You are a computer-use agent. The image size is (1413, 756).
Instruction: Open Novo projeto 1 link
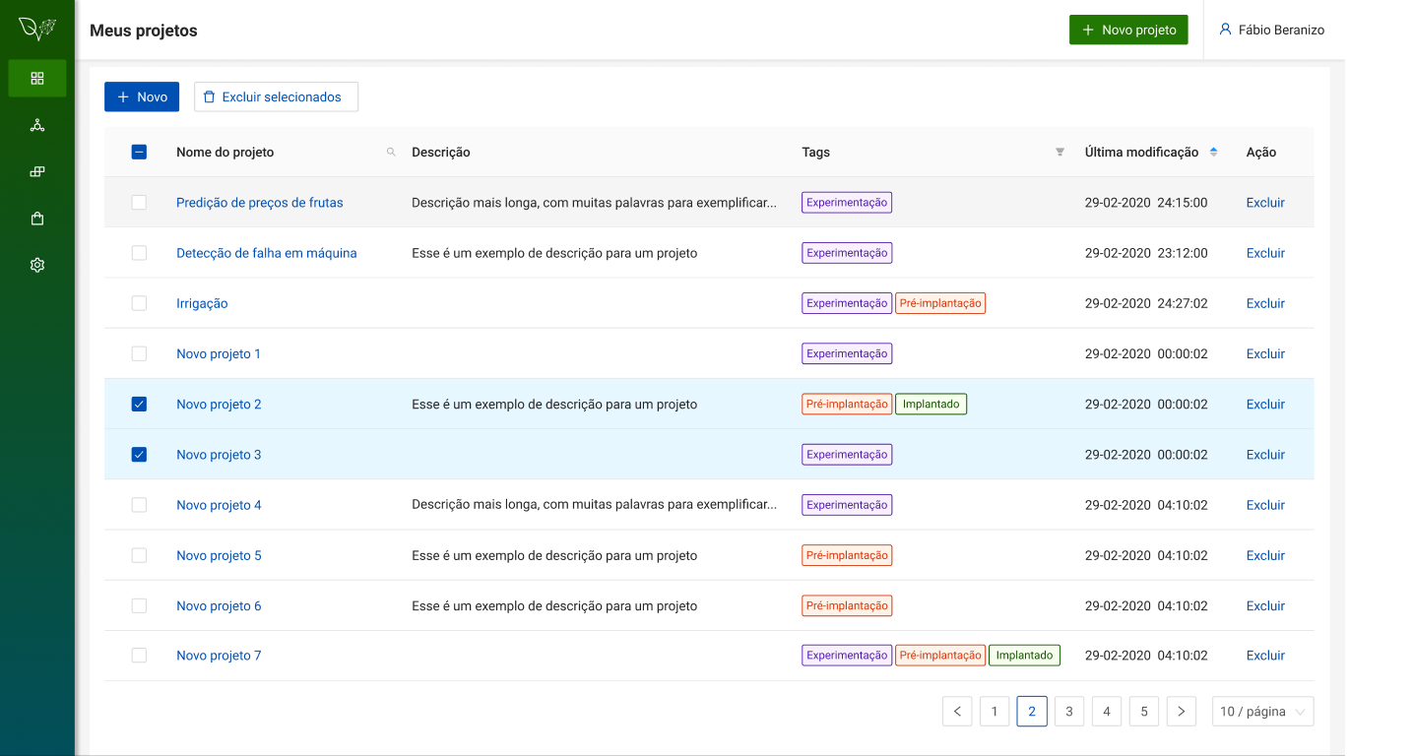click(219, 353)
